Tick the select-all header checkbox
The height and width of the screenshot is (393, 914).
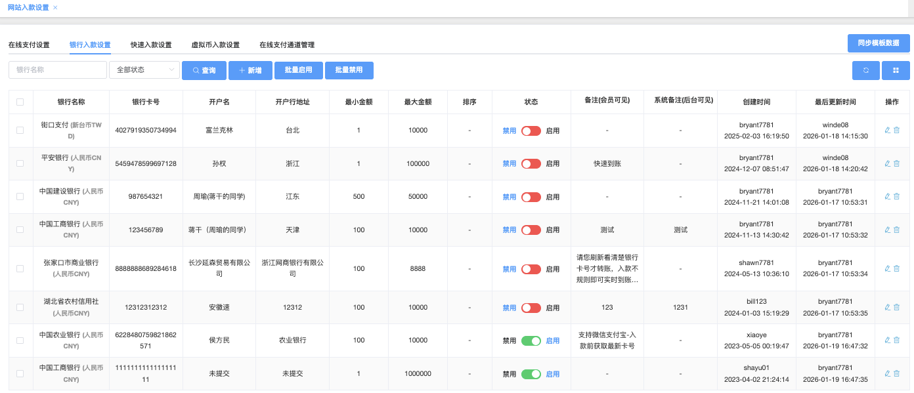pos(20,102)
